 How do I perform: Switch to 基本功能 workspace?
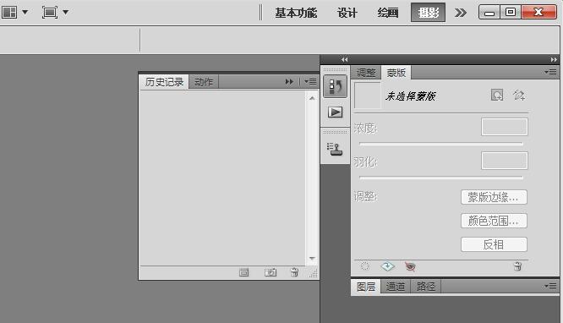coord(296,13)
